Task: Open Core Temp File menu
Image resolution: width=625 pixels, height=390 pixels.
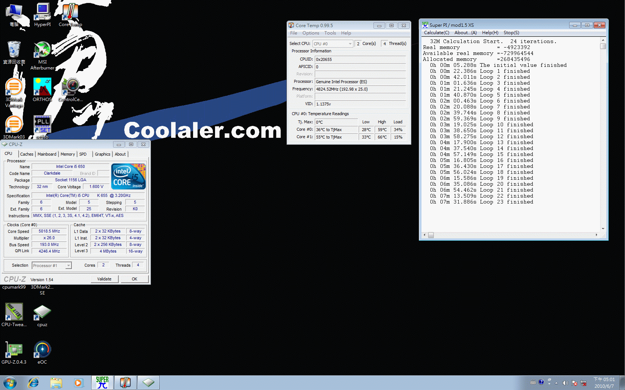Action: (x=294, y=33)
